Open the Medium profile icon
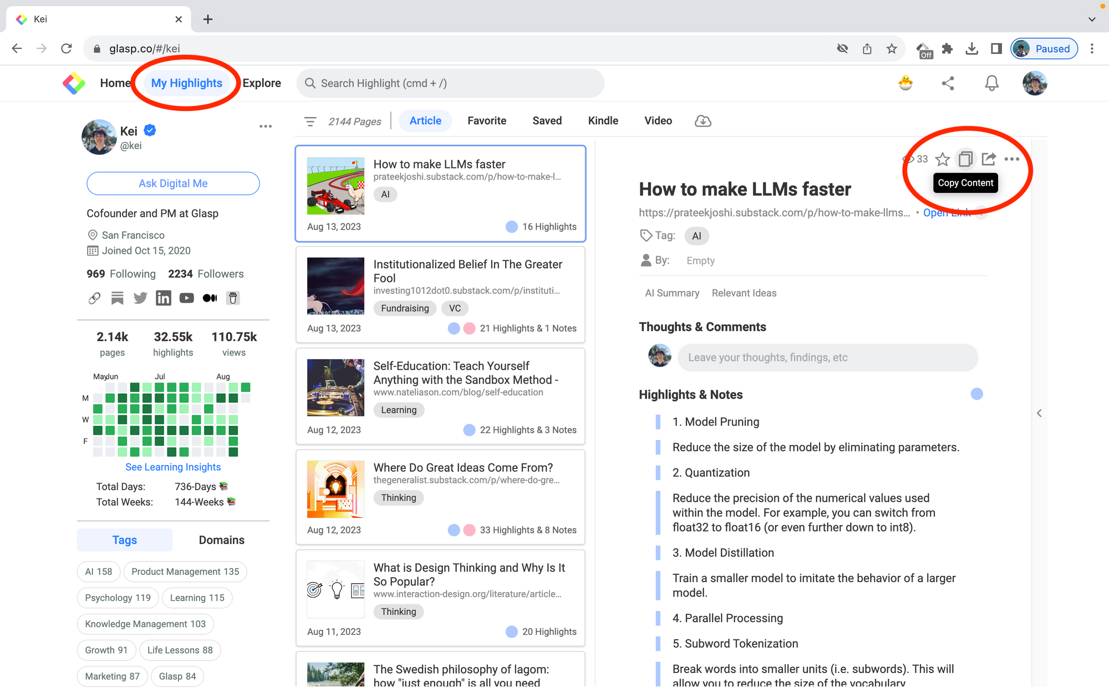The image size is (1109, 693). 210,298
